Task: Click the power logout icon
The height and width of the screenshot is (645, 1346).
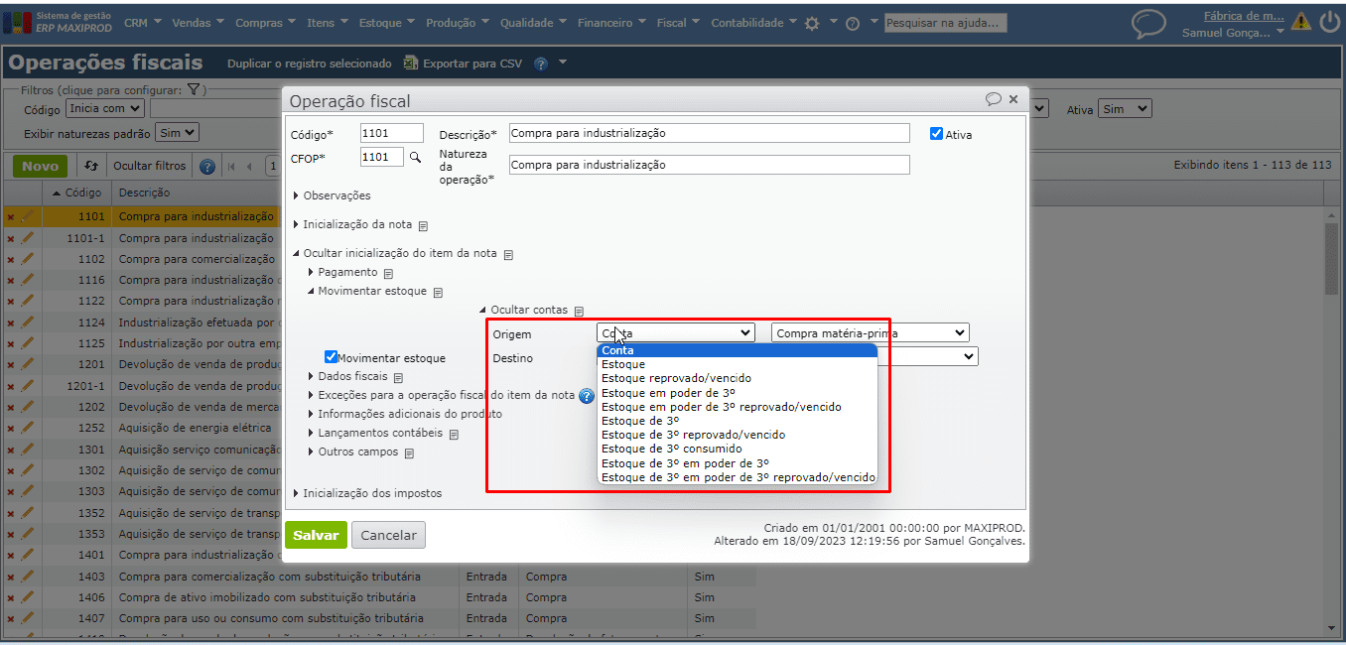Action: tap(1329, 22)
